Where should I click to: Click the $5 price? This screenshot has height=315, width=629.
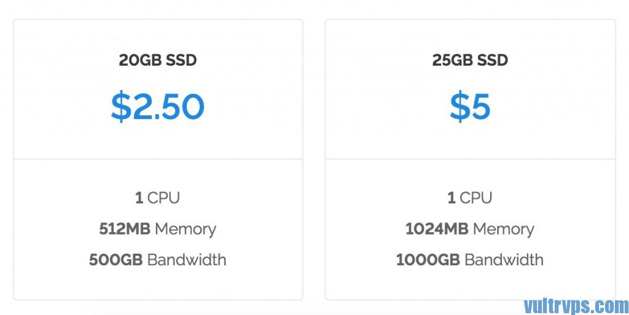470,107
